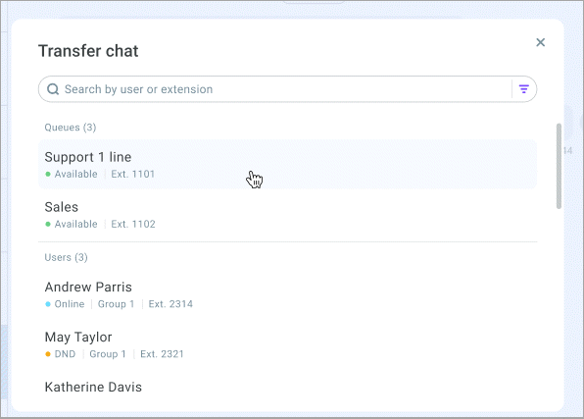The height and width of the screenshot is (419, 584).
Task: Choose Andrew Parris for transfer
Action: pos(287,294)
